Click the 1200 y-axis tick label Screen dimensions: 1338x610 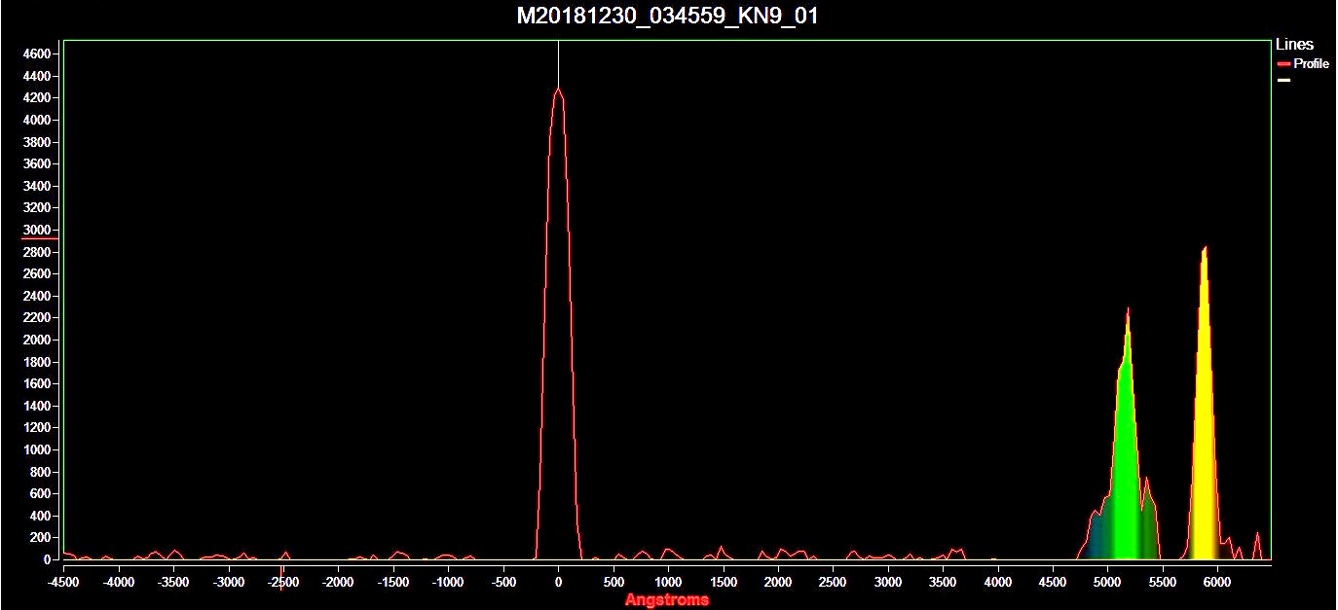tap(36, 428)
